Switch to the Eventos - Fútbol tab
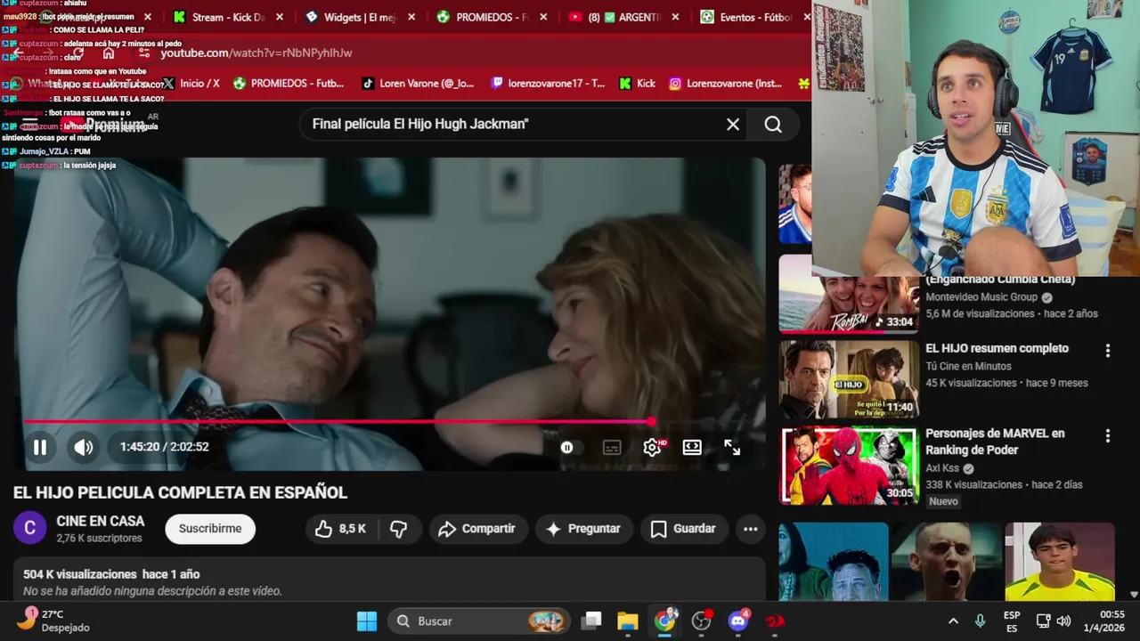 tap(755, 17)
